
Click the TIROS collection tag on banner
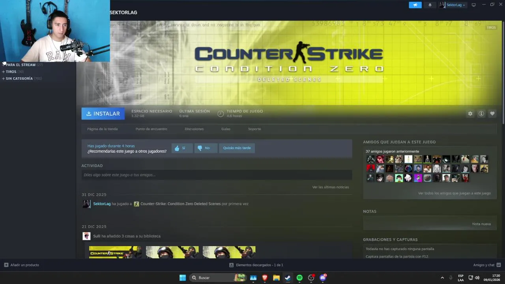pos(491,28)
